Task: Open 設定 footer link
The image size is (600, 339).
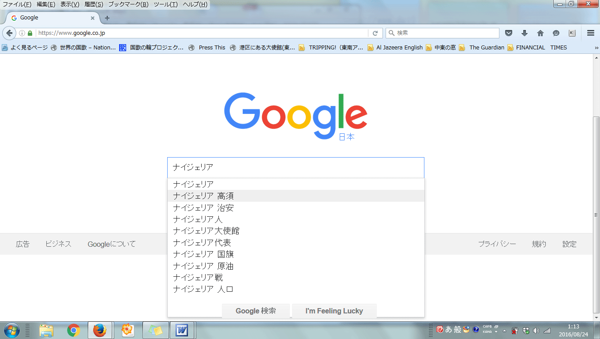Action: pos(569,244)
